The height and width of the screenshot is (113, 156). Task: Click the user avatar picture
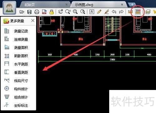9,8
